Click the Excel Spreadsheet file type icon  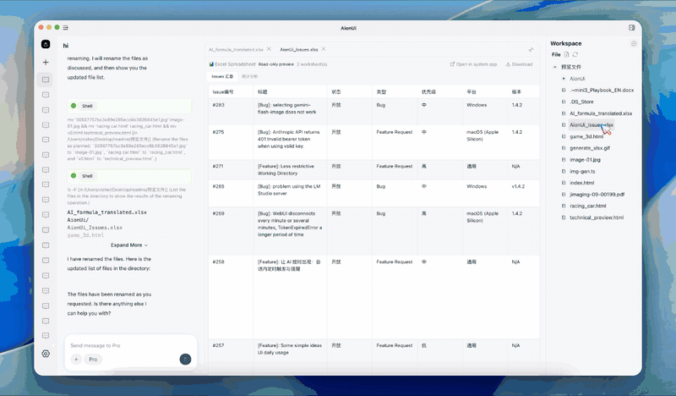[211, 64]
